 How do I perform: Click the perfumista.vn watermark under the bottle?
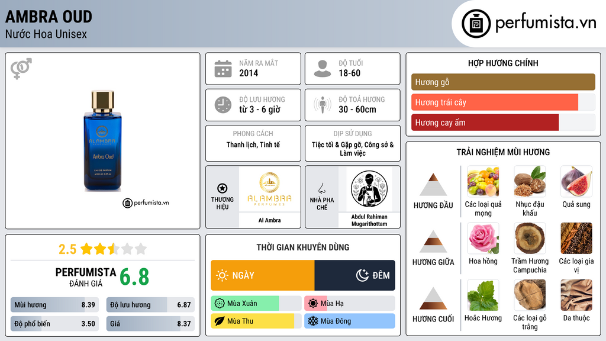pyautogui.click(x=146, y=202)
